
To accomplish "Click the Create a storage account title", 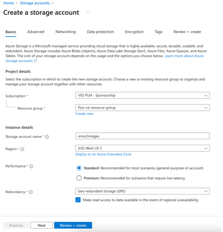I will (x=41, y=13).
